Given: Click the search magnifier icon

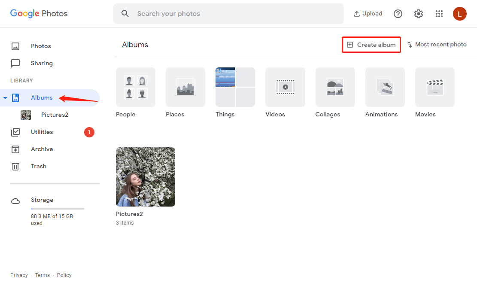Looking at the screenshot, I should [125, 14].
